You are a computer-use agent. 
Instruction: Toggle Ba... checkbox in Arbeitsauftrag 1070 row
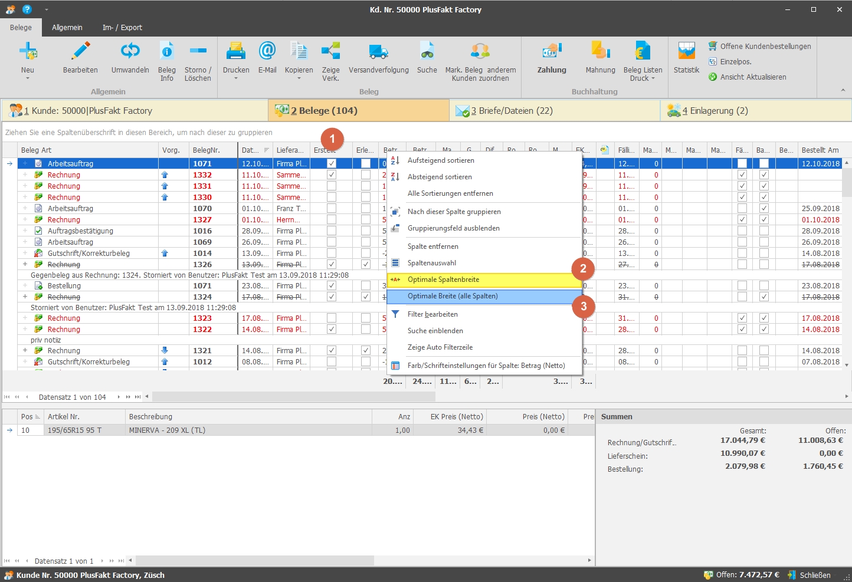(764, 208)
